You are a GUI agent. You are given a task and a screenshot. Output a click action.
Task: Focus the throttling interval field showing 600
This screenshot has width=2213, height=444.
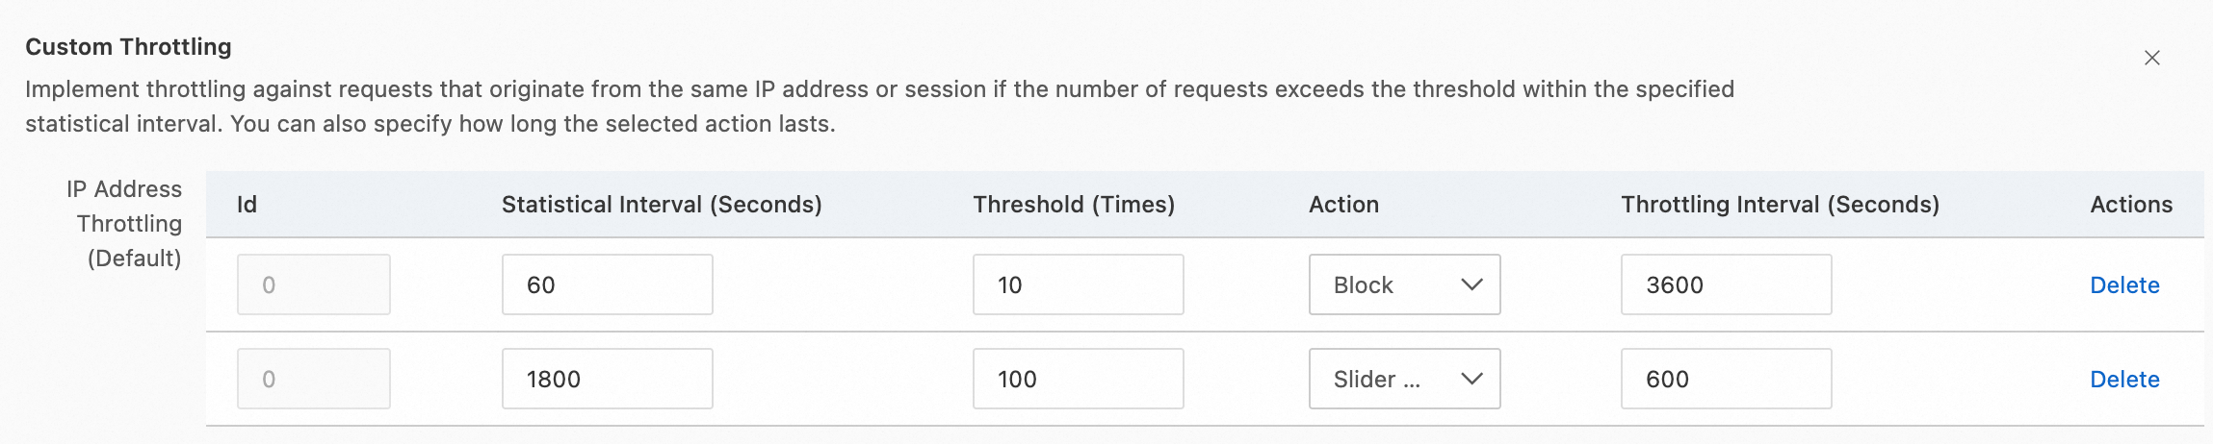pyautogui.click(x=1726, y=379)
